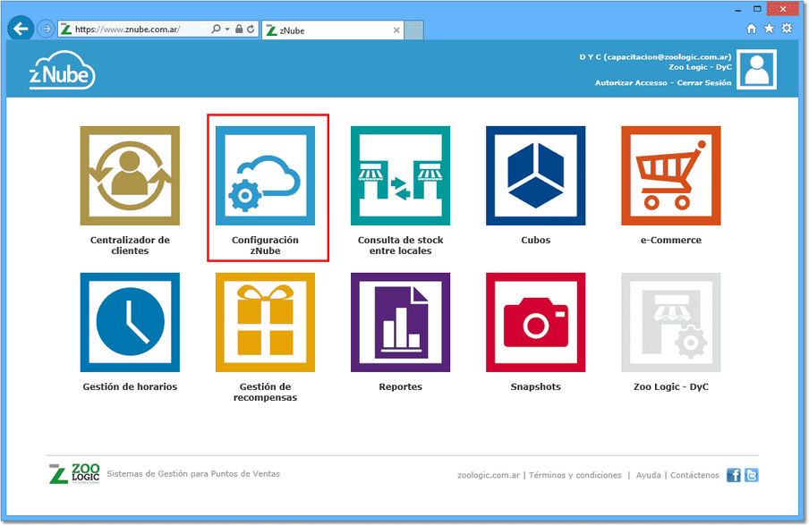The width and height of the screenshot is (809, 526).
Task: Open the Facebook page icon
Action: point(733,475)
